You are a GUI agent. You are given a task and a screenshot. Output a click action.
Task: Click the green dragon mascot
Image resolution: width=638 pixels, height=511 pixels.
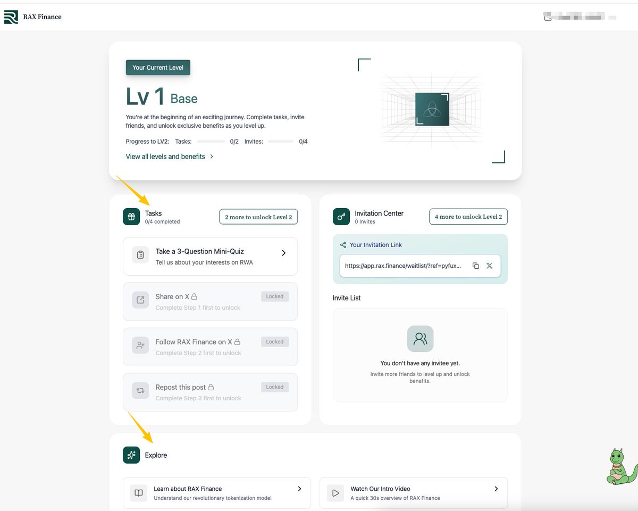point(621,466)
